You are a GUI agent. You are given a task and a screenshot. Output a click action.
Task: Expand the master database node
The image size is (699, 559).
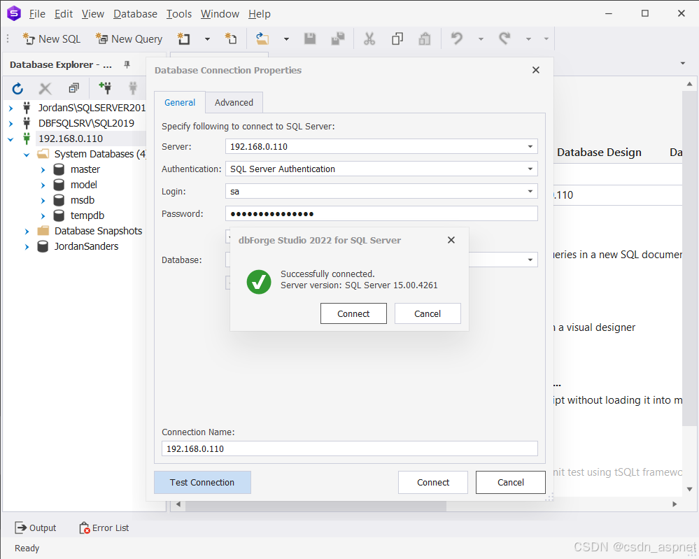pos(43,170)
